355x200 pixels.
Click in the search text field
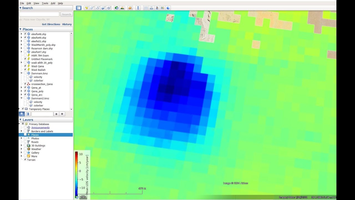[39, 14]
